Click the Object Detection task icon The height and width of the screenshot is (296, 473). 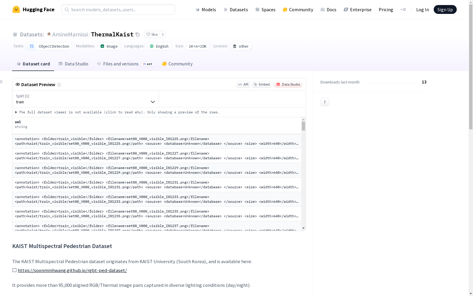pos(32,46)
